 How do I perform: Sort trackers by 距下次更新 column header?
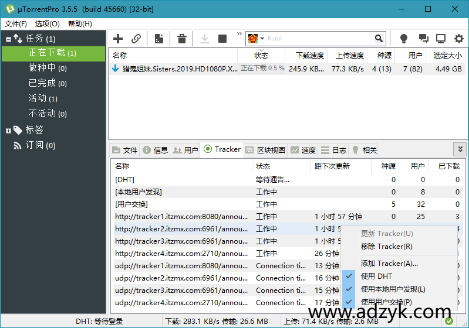coord(341,166)
